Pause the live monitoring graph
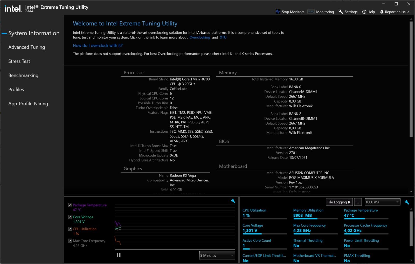This screenshot has width=415, height=264. [x=119, y=255]
